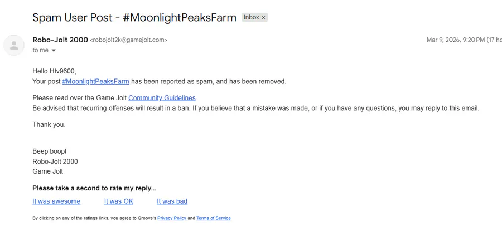Click the sender's profile avatar icon
This screenshot has width=502, height=236.
click(x=14, y=45)
